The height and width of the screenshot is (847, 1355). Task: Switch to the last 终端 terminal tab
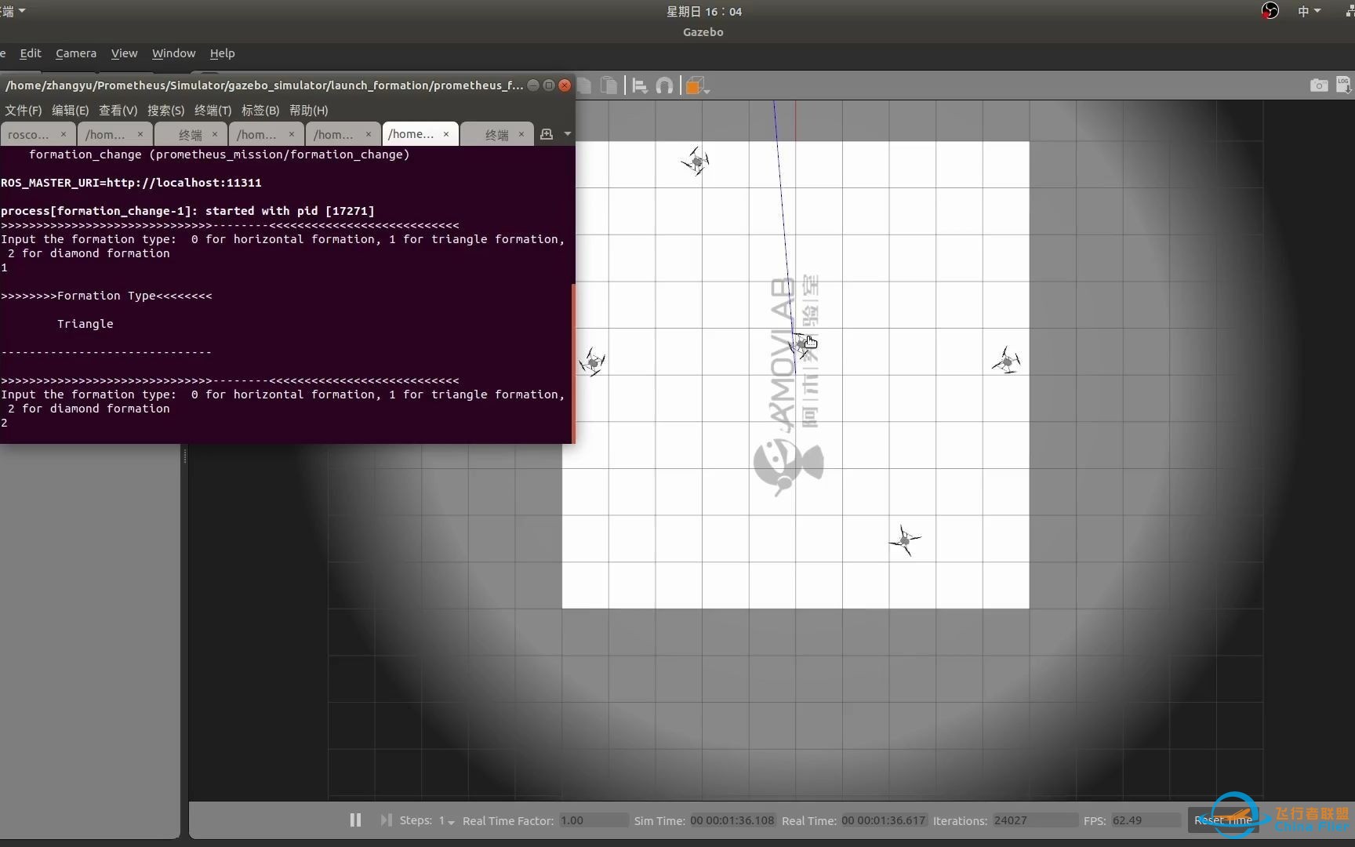(x=496, y=134)
